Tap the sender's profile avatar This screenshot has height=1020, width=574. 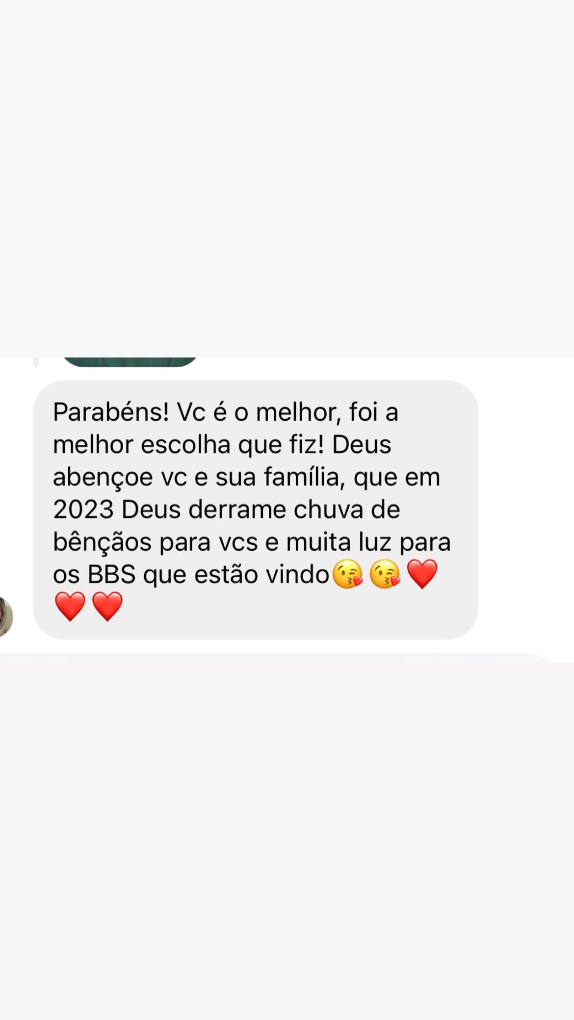tap(6, 616)
